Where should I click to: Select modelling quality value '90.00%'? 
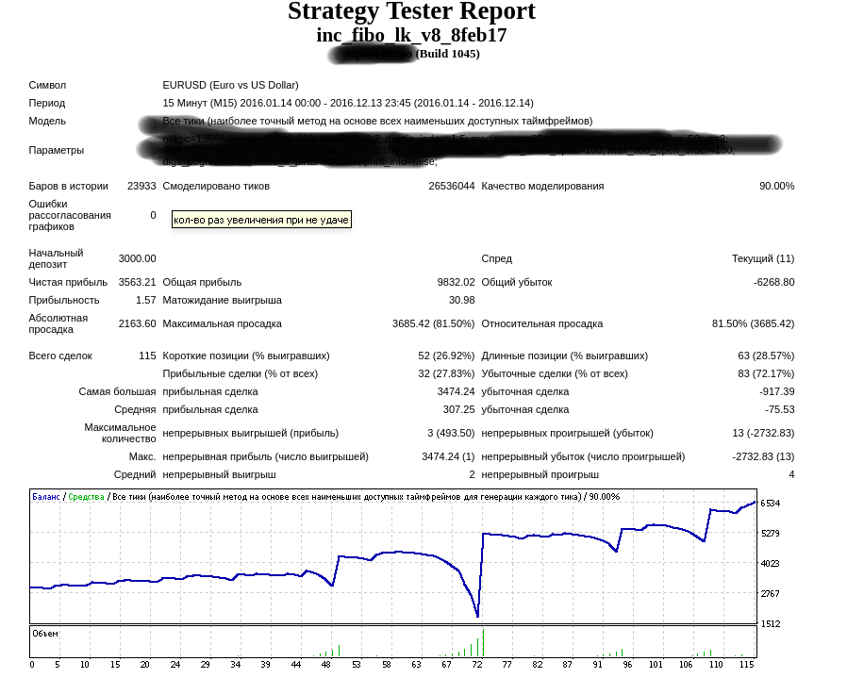tap(777, 186)
